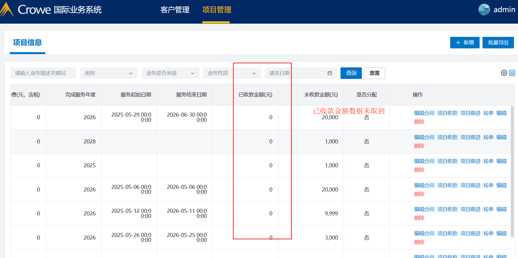Click the 批量导出 button
The height and width of the screenshot is (258, 518).
point(498,43)
